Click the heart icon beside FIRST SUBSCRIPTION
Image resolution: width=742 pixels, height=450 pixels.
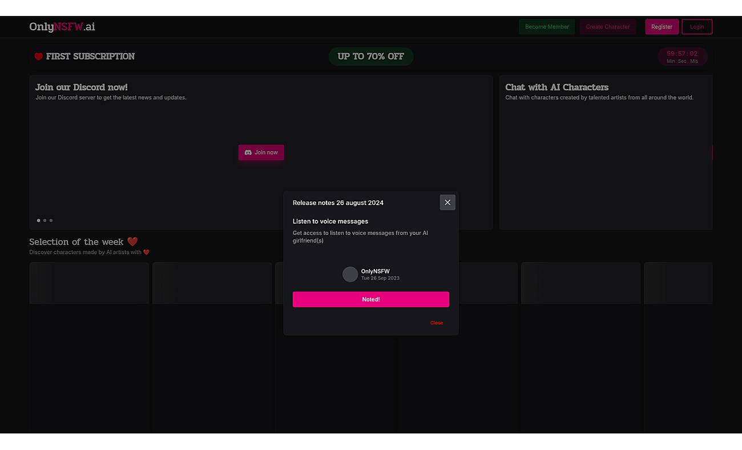click(39, 57)
